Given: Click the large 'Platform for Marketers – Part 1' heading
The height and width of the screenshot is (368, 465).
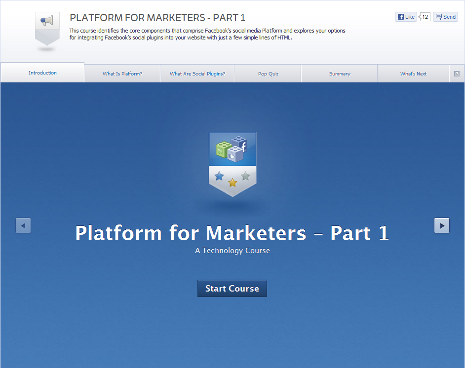Looking at the screenshot, I should [x=232, y=233].
